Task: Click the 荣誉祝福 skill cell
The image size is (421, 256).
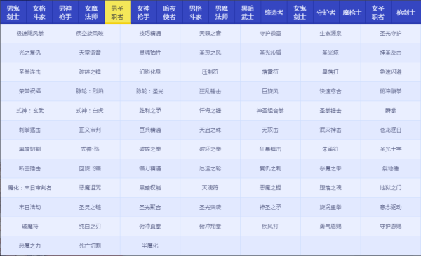Action: pos(29,91)
